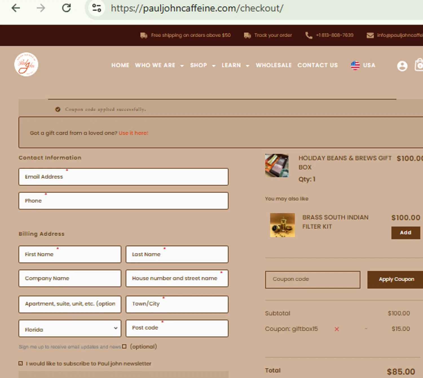Click the coupon success checkmark icon
Image resolution: width=423 pixels, height=378 pixels.
[x=58, y=109]
